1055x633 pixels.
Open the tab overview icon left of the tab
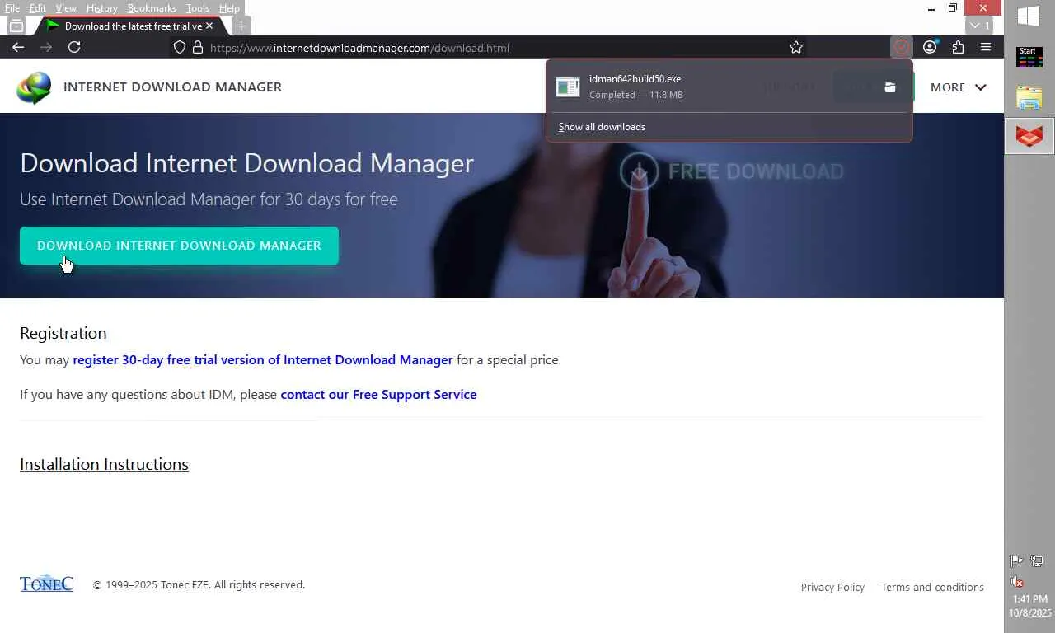pos(16,26)
